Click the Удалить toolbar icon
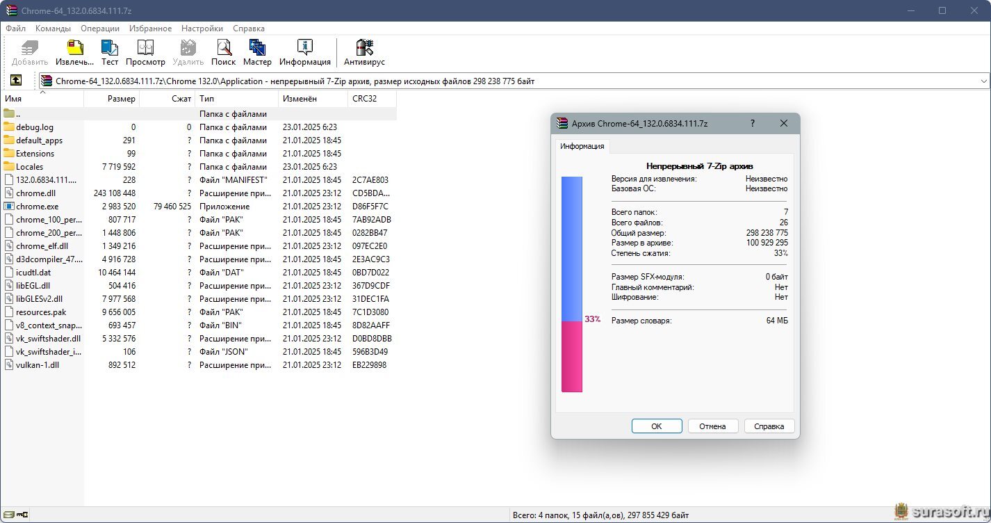Image resolution: width=991 pixels, height=523 pixels. pos(188,47)
